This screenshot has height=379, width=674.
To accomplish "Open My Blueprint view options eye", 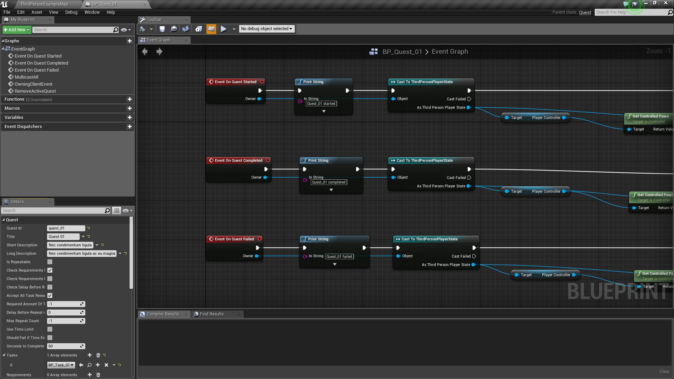I will 126,30.
